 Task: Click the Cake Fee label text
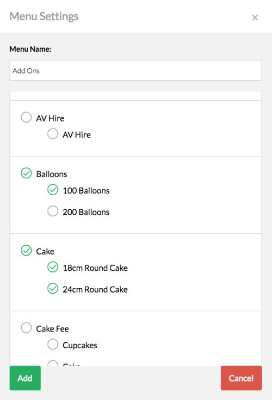52,329
